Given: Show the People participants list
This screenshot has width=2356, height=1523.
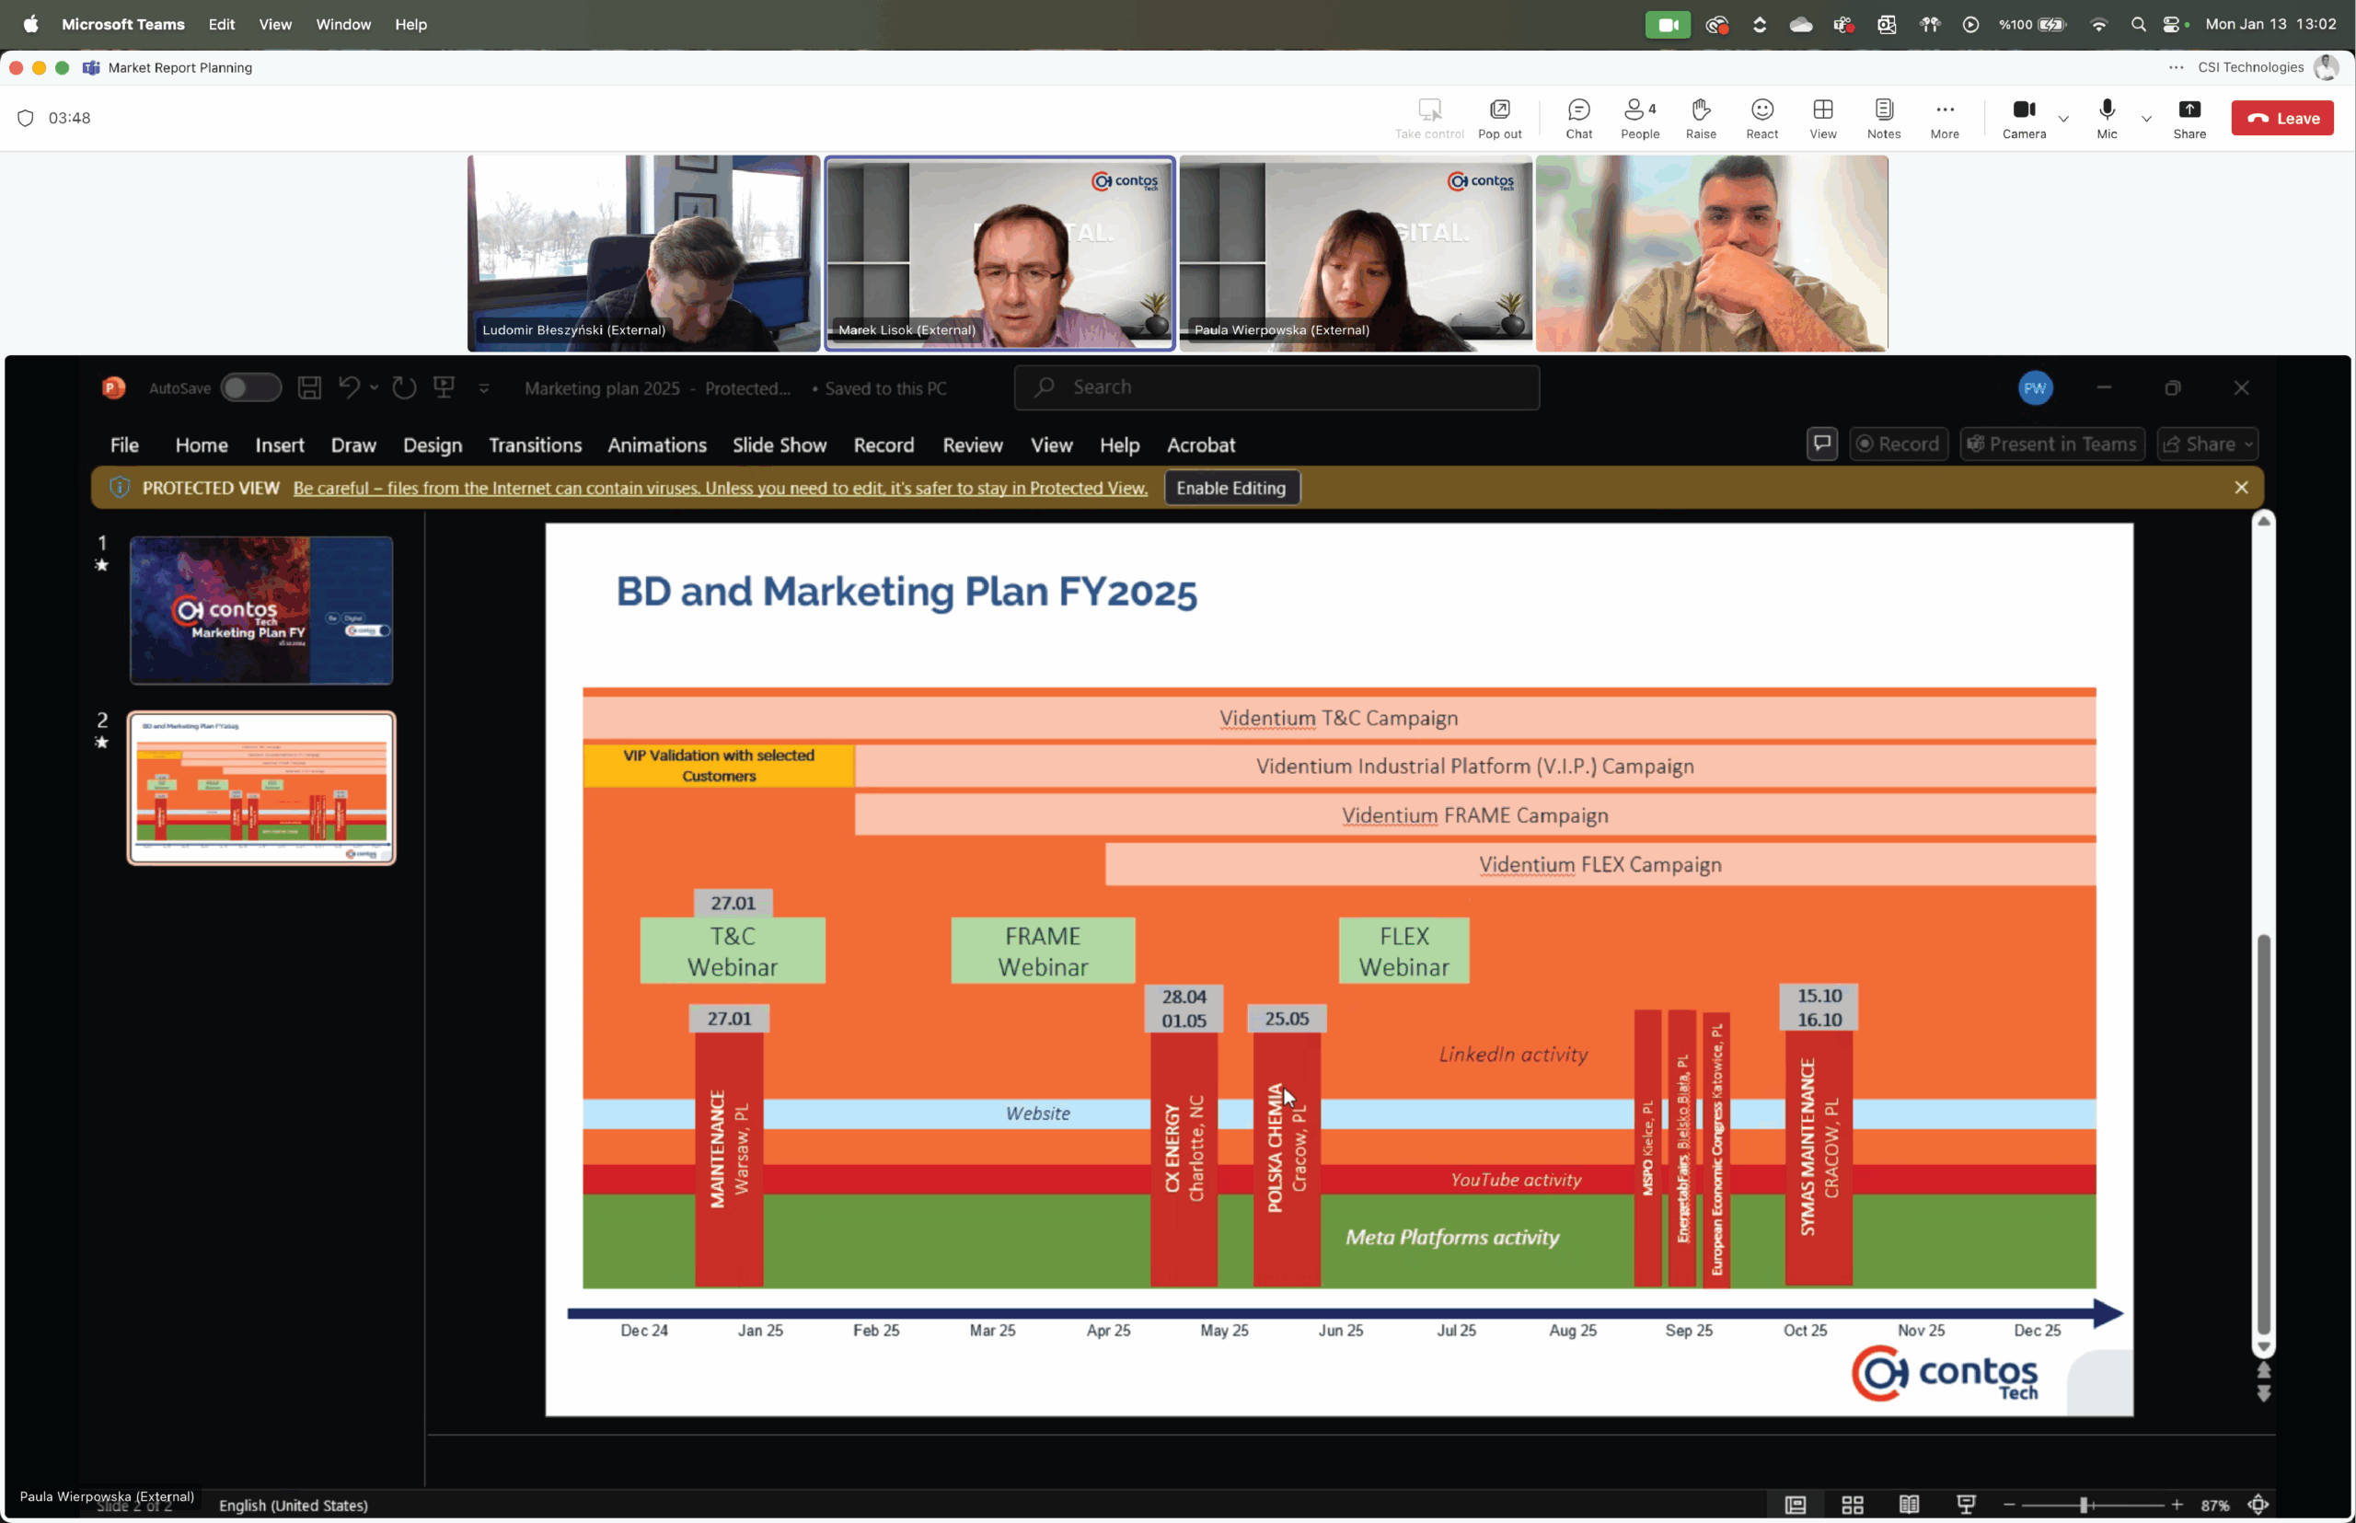Looking at the screenshot, I should tap(1639, 118).
